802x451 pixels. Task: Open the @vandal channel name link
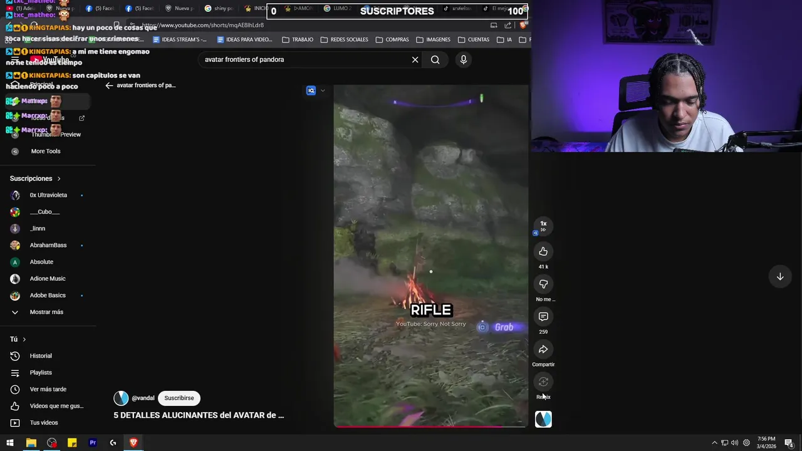tap(143, 398)
